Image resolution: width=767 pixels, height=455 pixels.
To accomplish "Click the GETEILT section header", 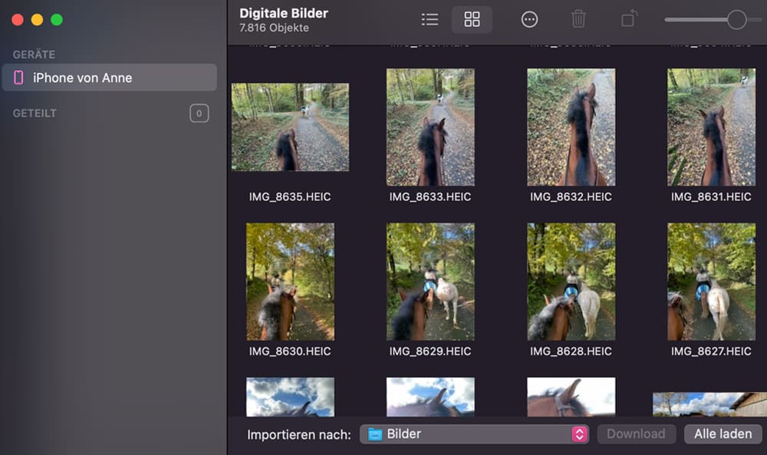I will tap(35, 114).
